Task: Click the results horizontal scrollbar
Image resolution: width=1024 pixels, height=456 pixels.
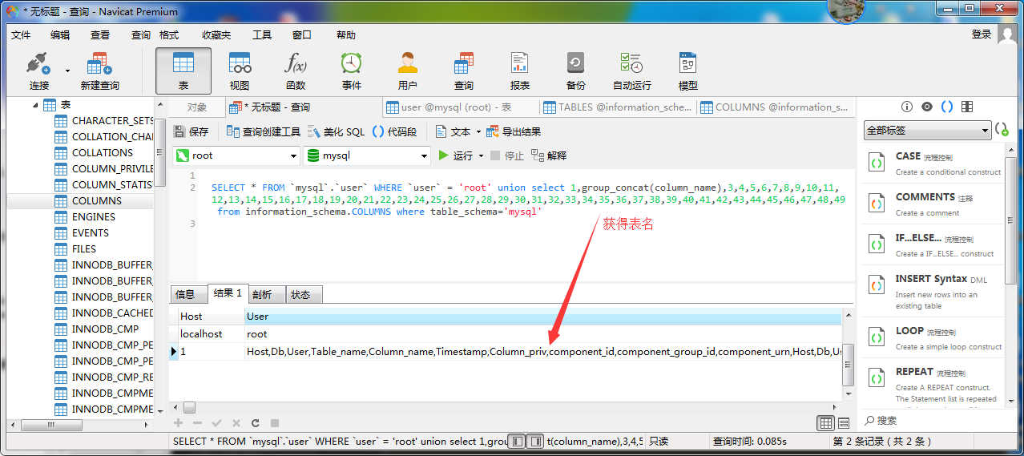Action: (513, 407)
